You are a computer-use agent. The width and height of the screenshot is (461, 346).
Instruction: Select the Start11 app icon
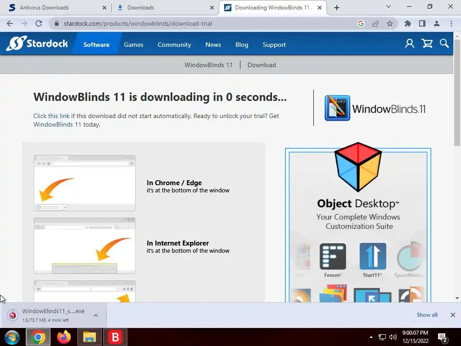(372, 256)
